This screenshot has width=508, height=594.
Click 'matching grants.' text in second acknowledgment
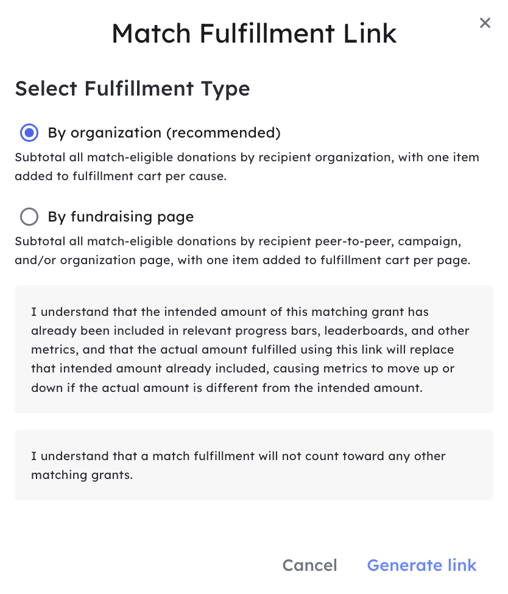(82, 475)
